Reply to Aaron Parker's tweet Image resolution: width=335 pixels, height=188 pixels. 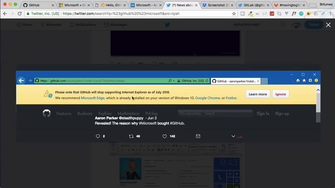[x=98, y=136]
